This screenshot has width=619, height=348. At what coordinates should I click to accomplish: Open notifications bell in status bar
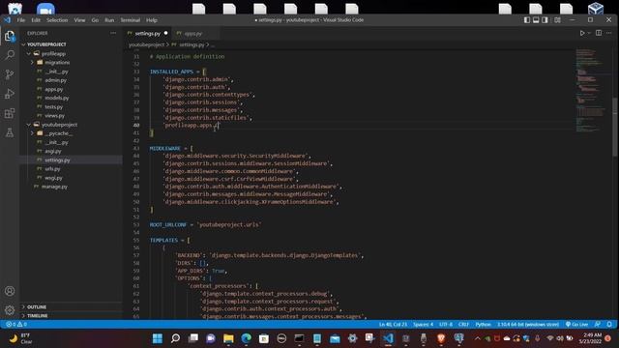tap(609, 325)
